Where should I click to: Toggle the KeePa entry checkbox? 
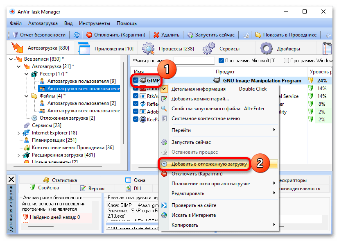pyautogui.click(x=136, y=119)
